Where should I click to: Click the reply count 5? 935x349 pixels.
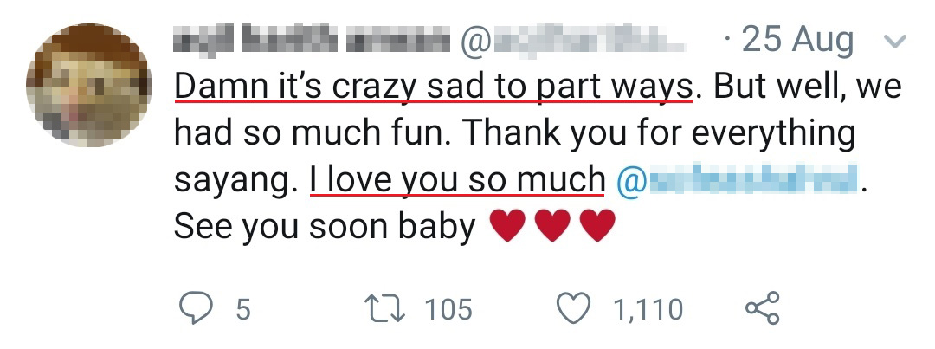click(x=242, y=309)
